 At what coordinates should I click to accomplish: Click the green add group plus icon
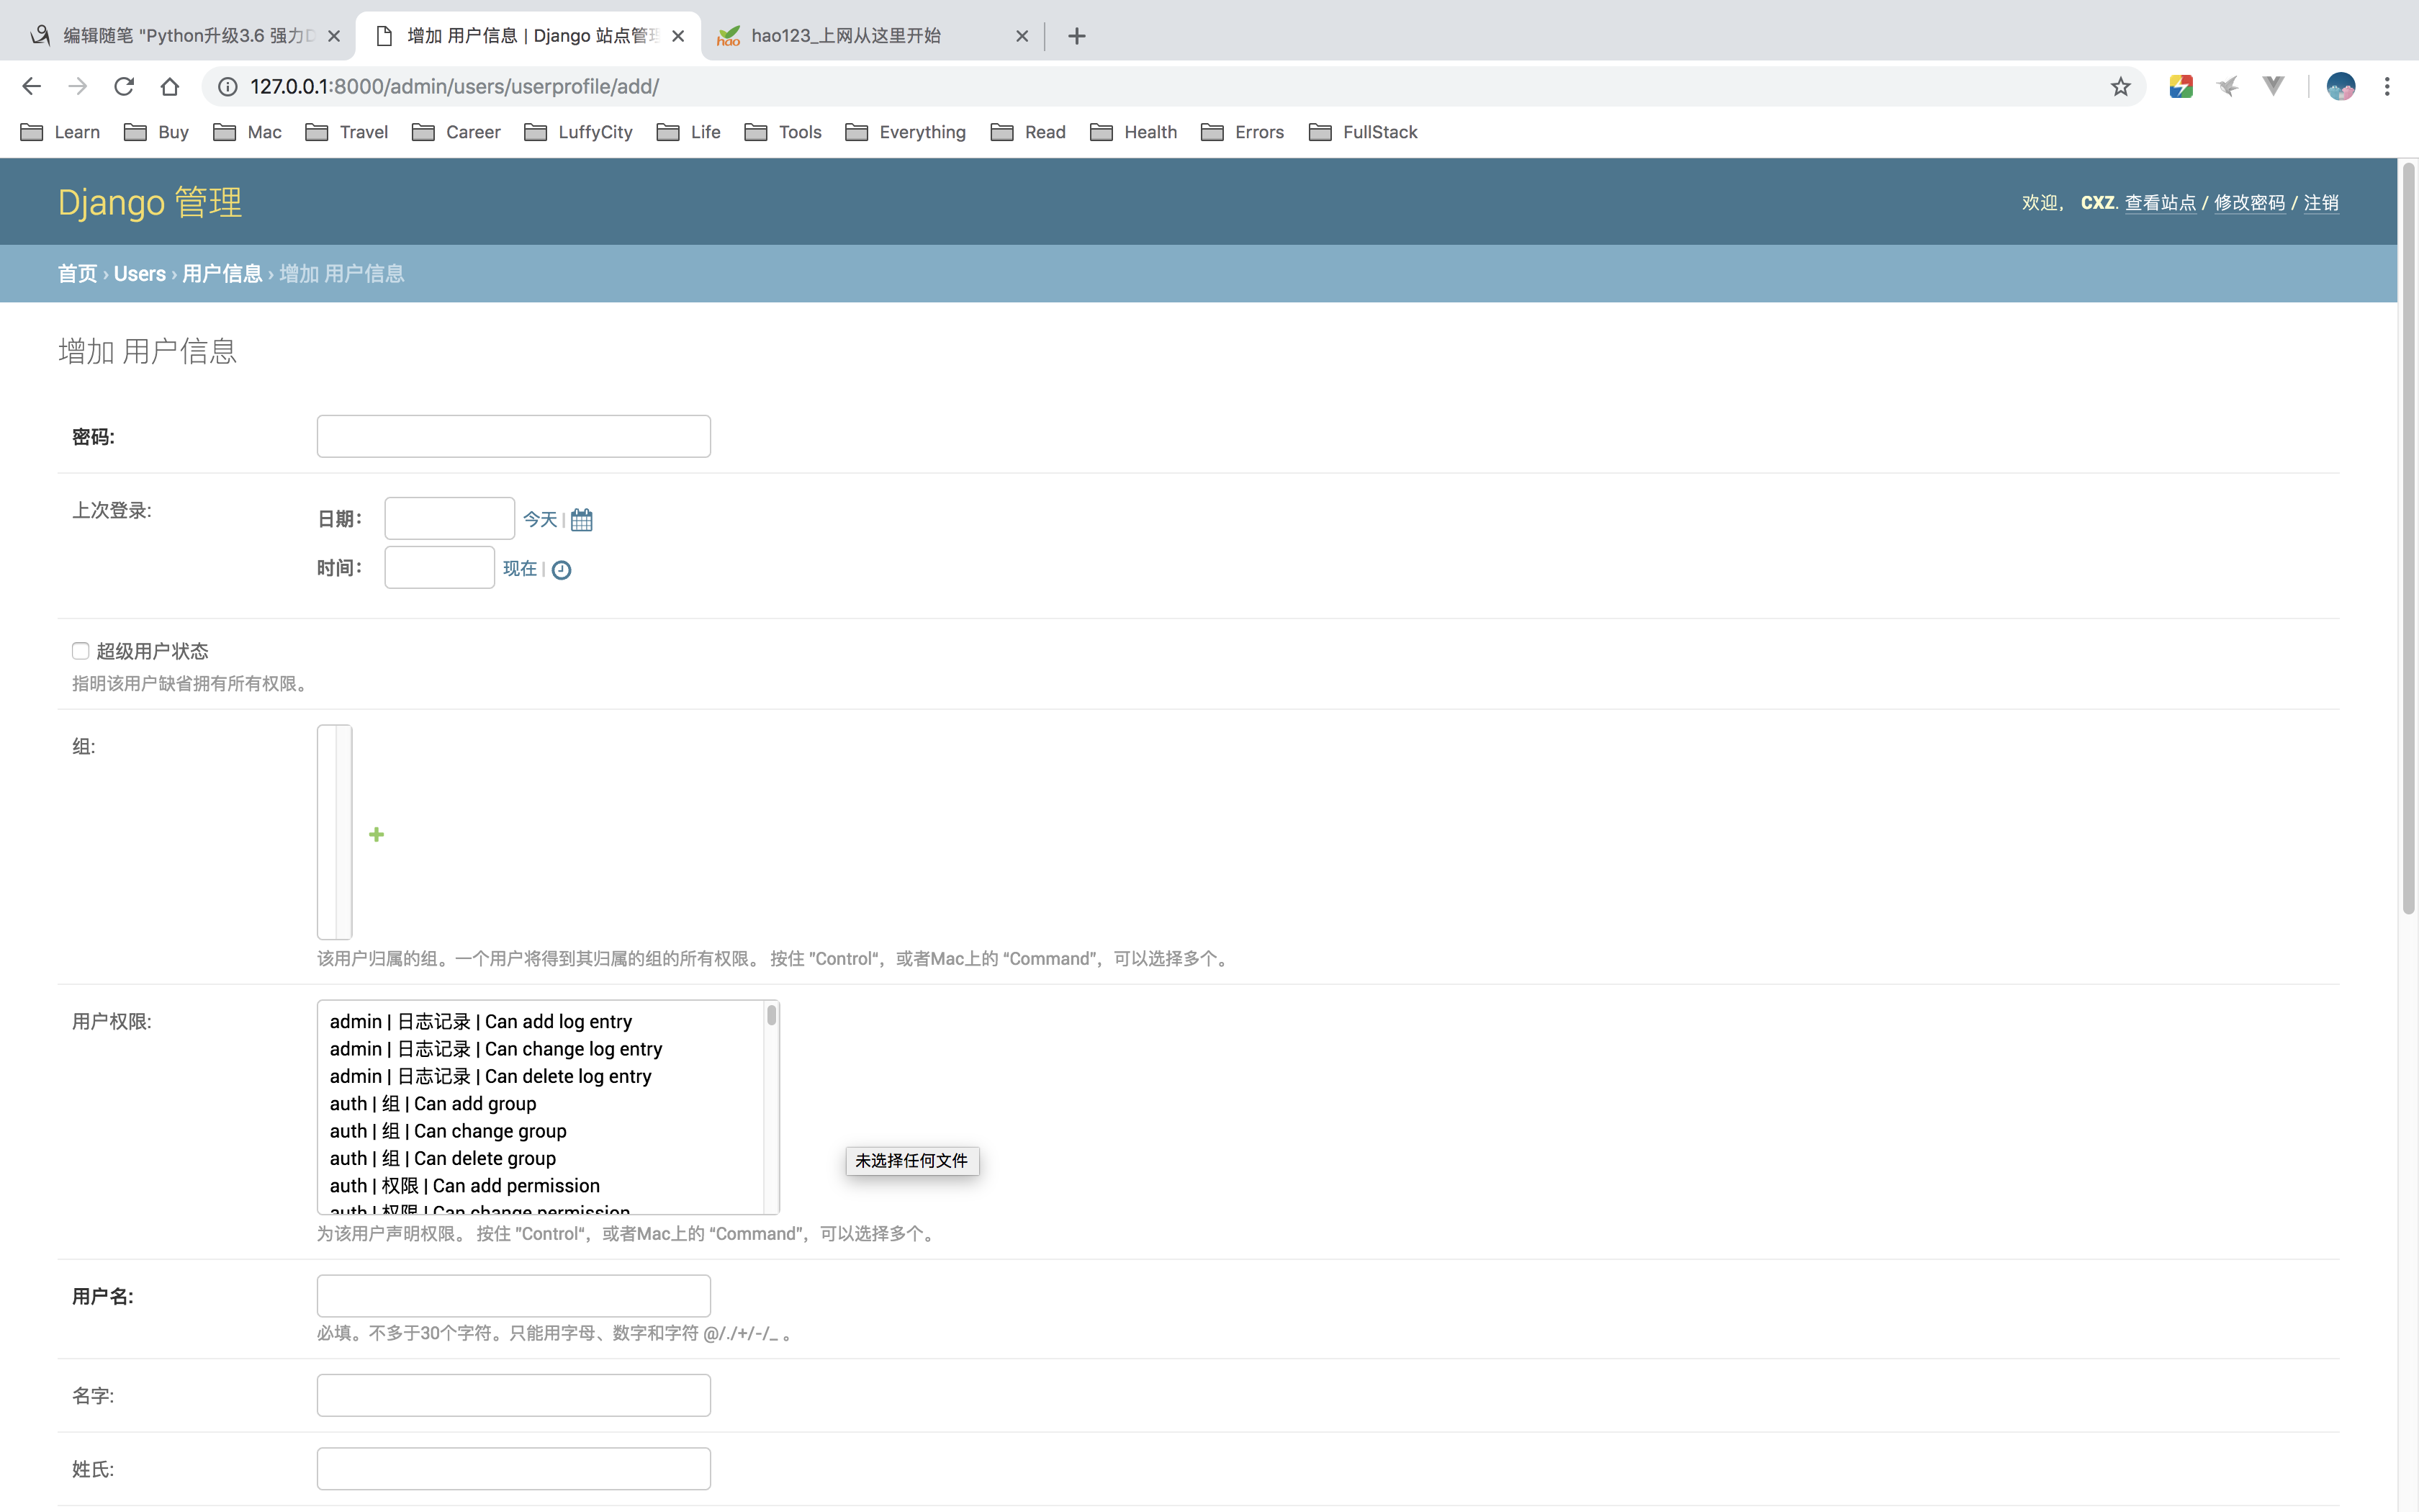(x=376, y=834)
